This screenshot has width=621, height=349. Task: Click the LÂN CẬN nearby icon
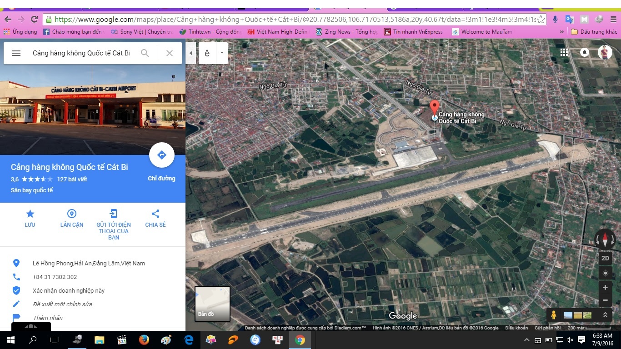tap(72, 214)
